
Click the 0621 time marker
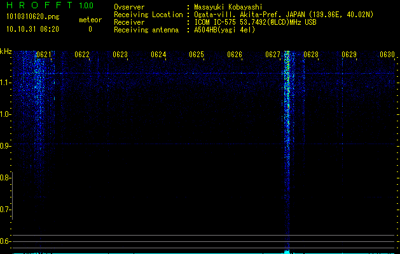tap(44, 55)
